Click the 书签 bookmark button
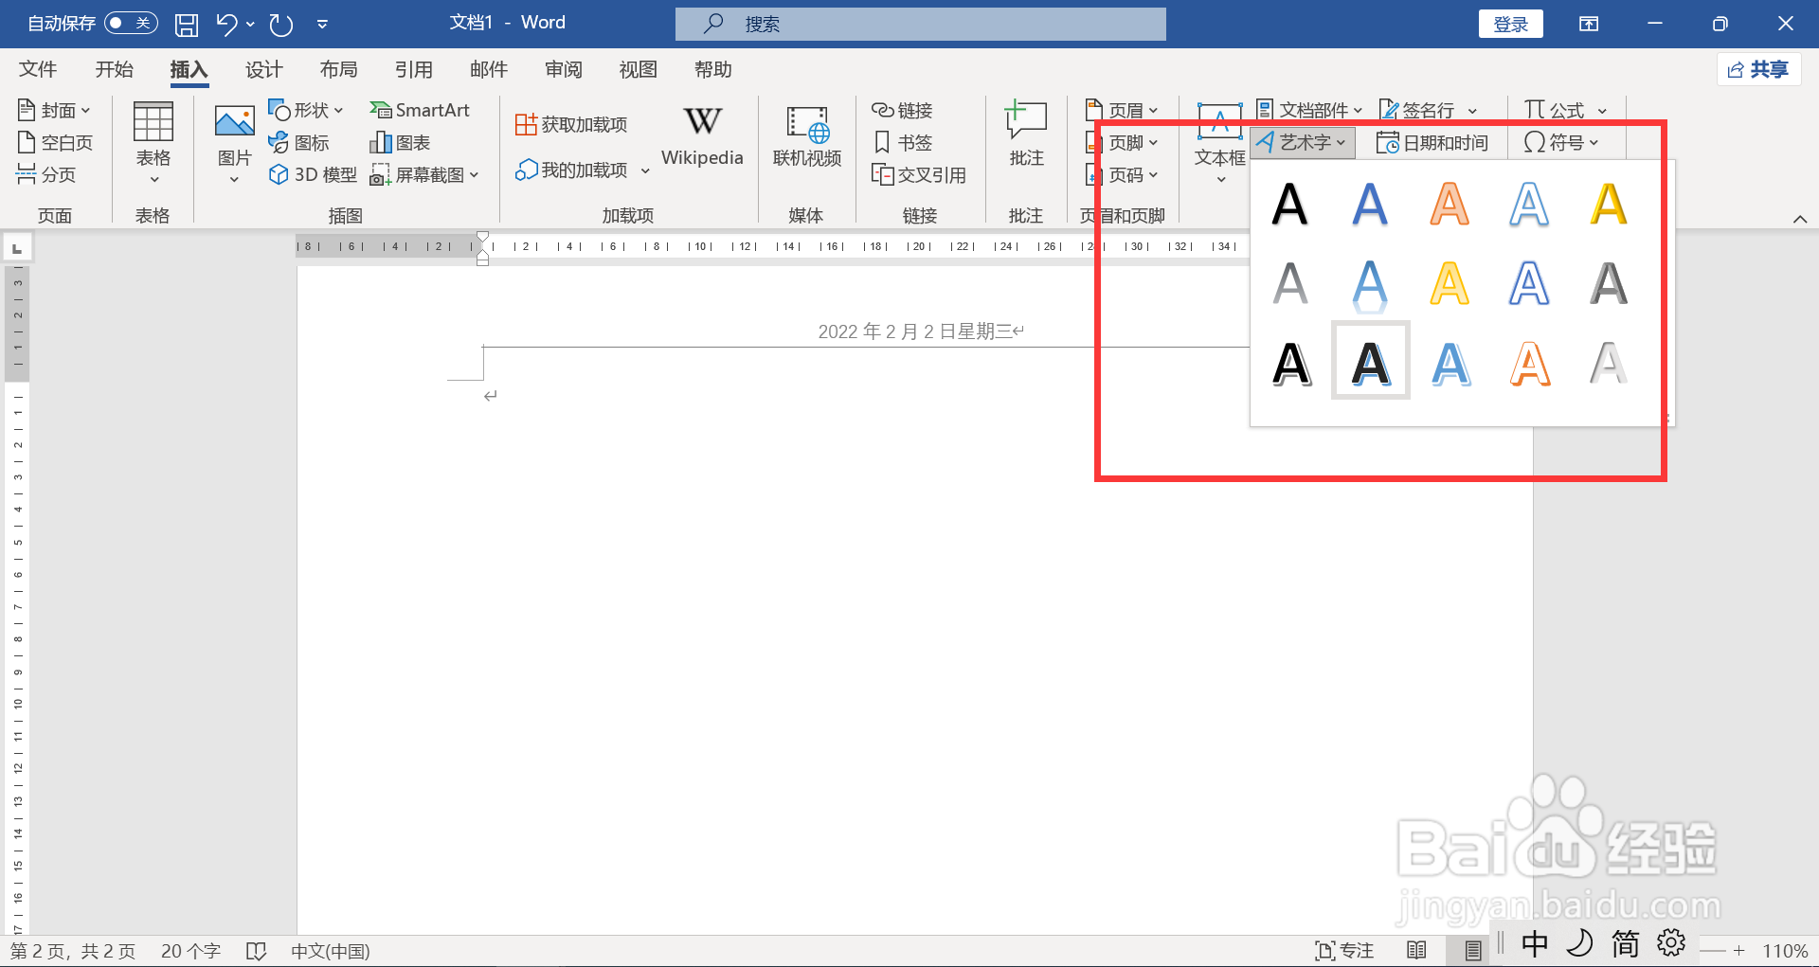Viewport: 1819px width, 967px height. [x=902, y=142]
